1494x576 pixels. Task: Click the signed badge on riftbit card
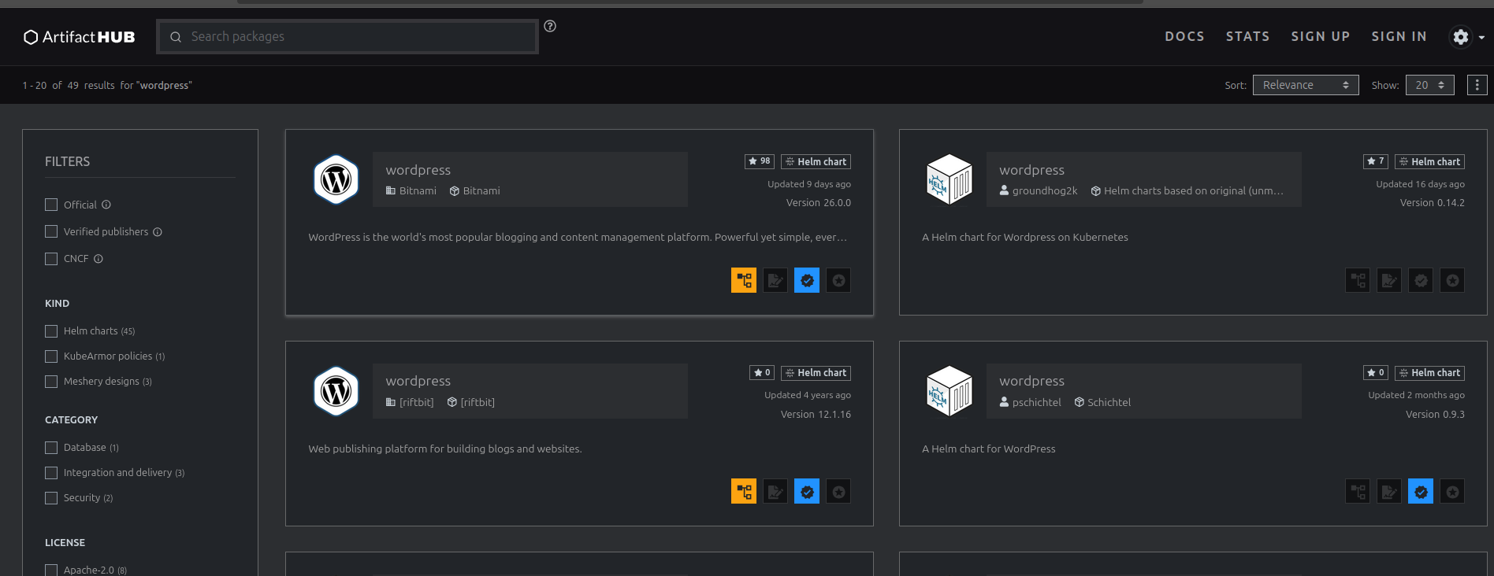(x=775, y=492)
